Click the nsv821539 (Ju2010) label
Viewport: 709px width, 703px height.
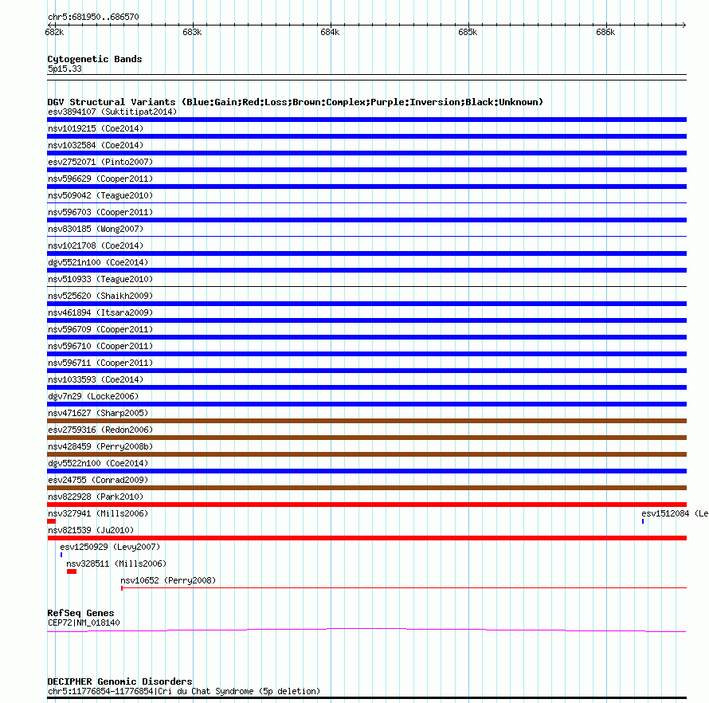click(x=91, y=530)
